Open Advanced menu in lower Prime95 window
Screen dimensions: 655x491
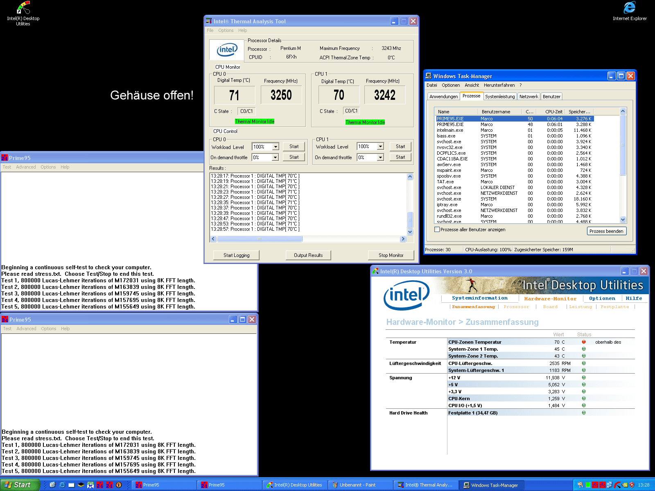26,329
